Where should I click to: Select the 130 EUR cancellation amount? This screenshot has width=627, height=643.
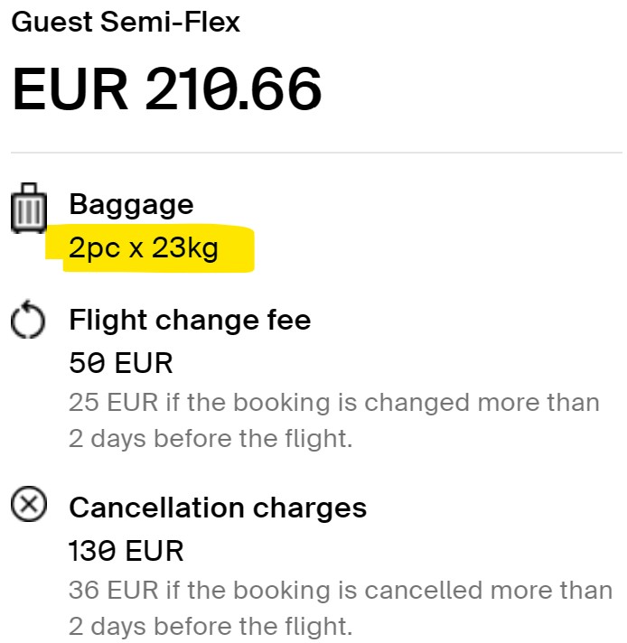click(126, 551)
